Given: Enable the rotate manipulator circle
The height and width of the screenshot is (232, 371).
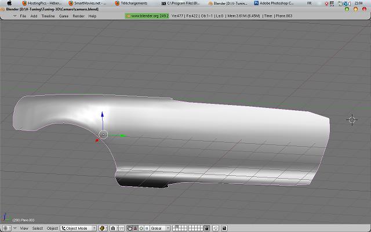Looking at the screenshot, I should (141, 229).
